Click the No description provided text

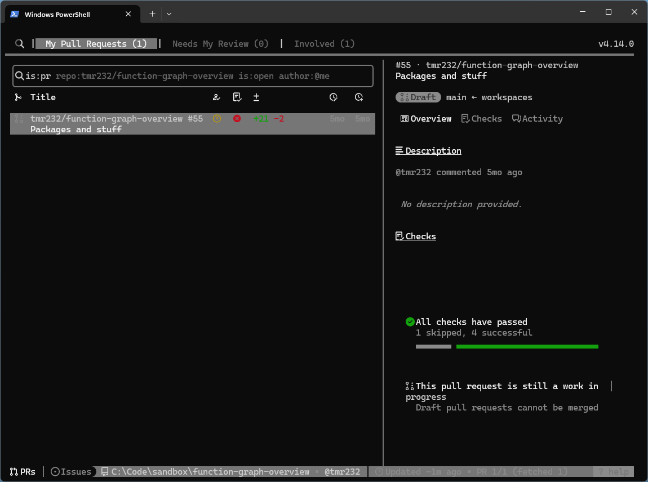tap(461, 204)
